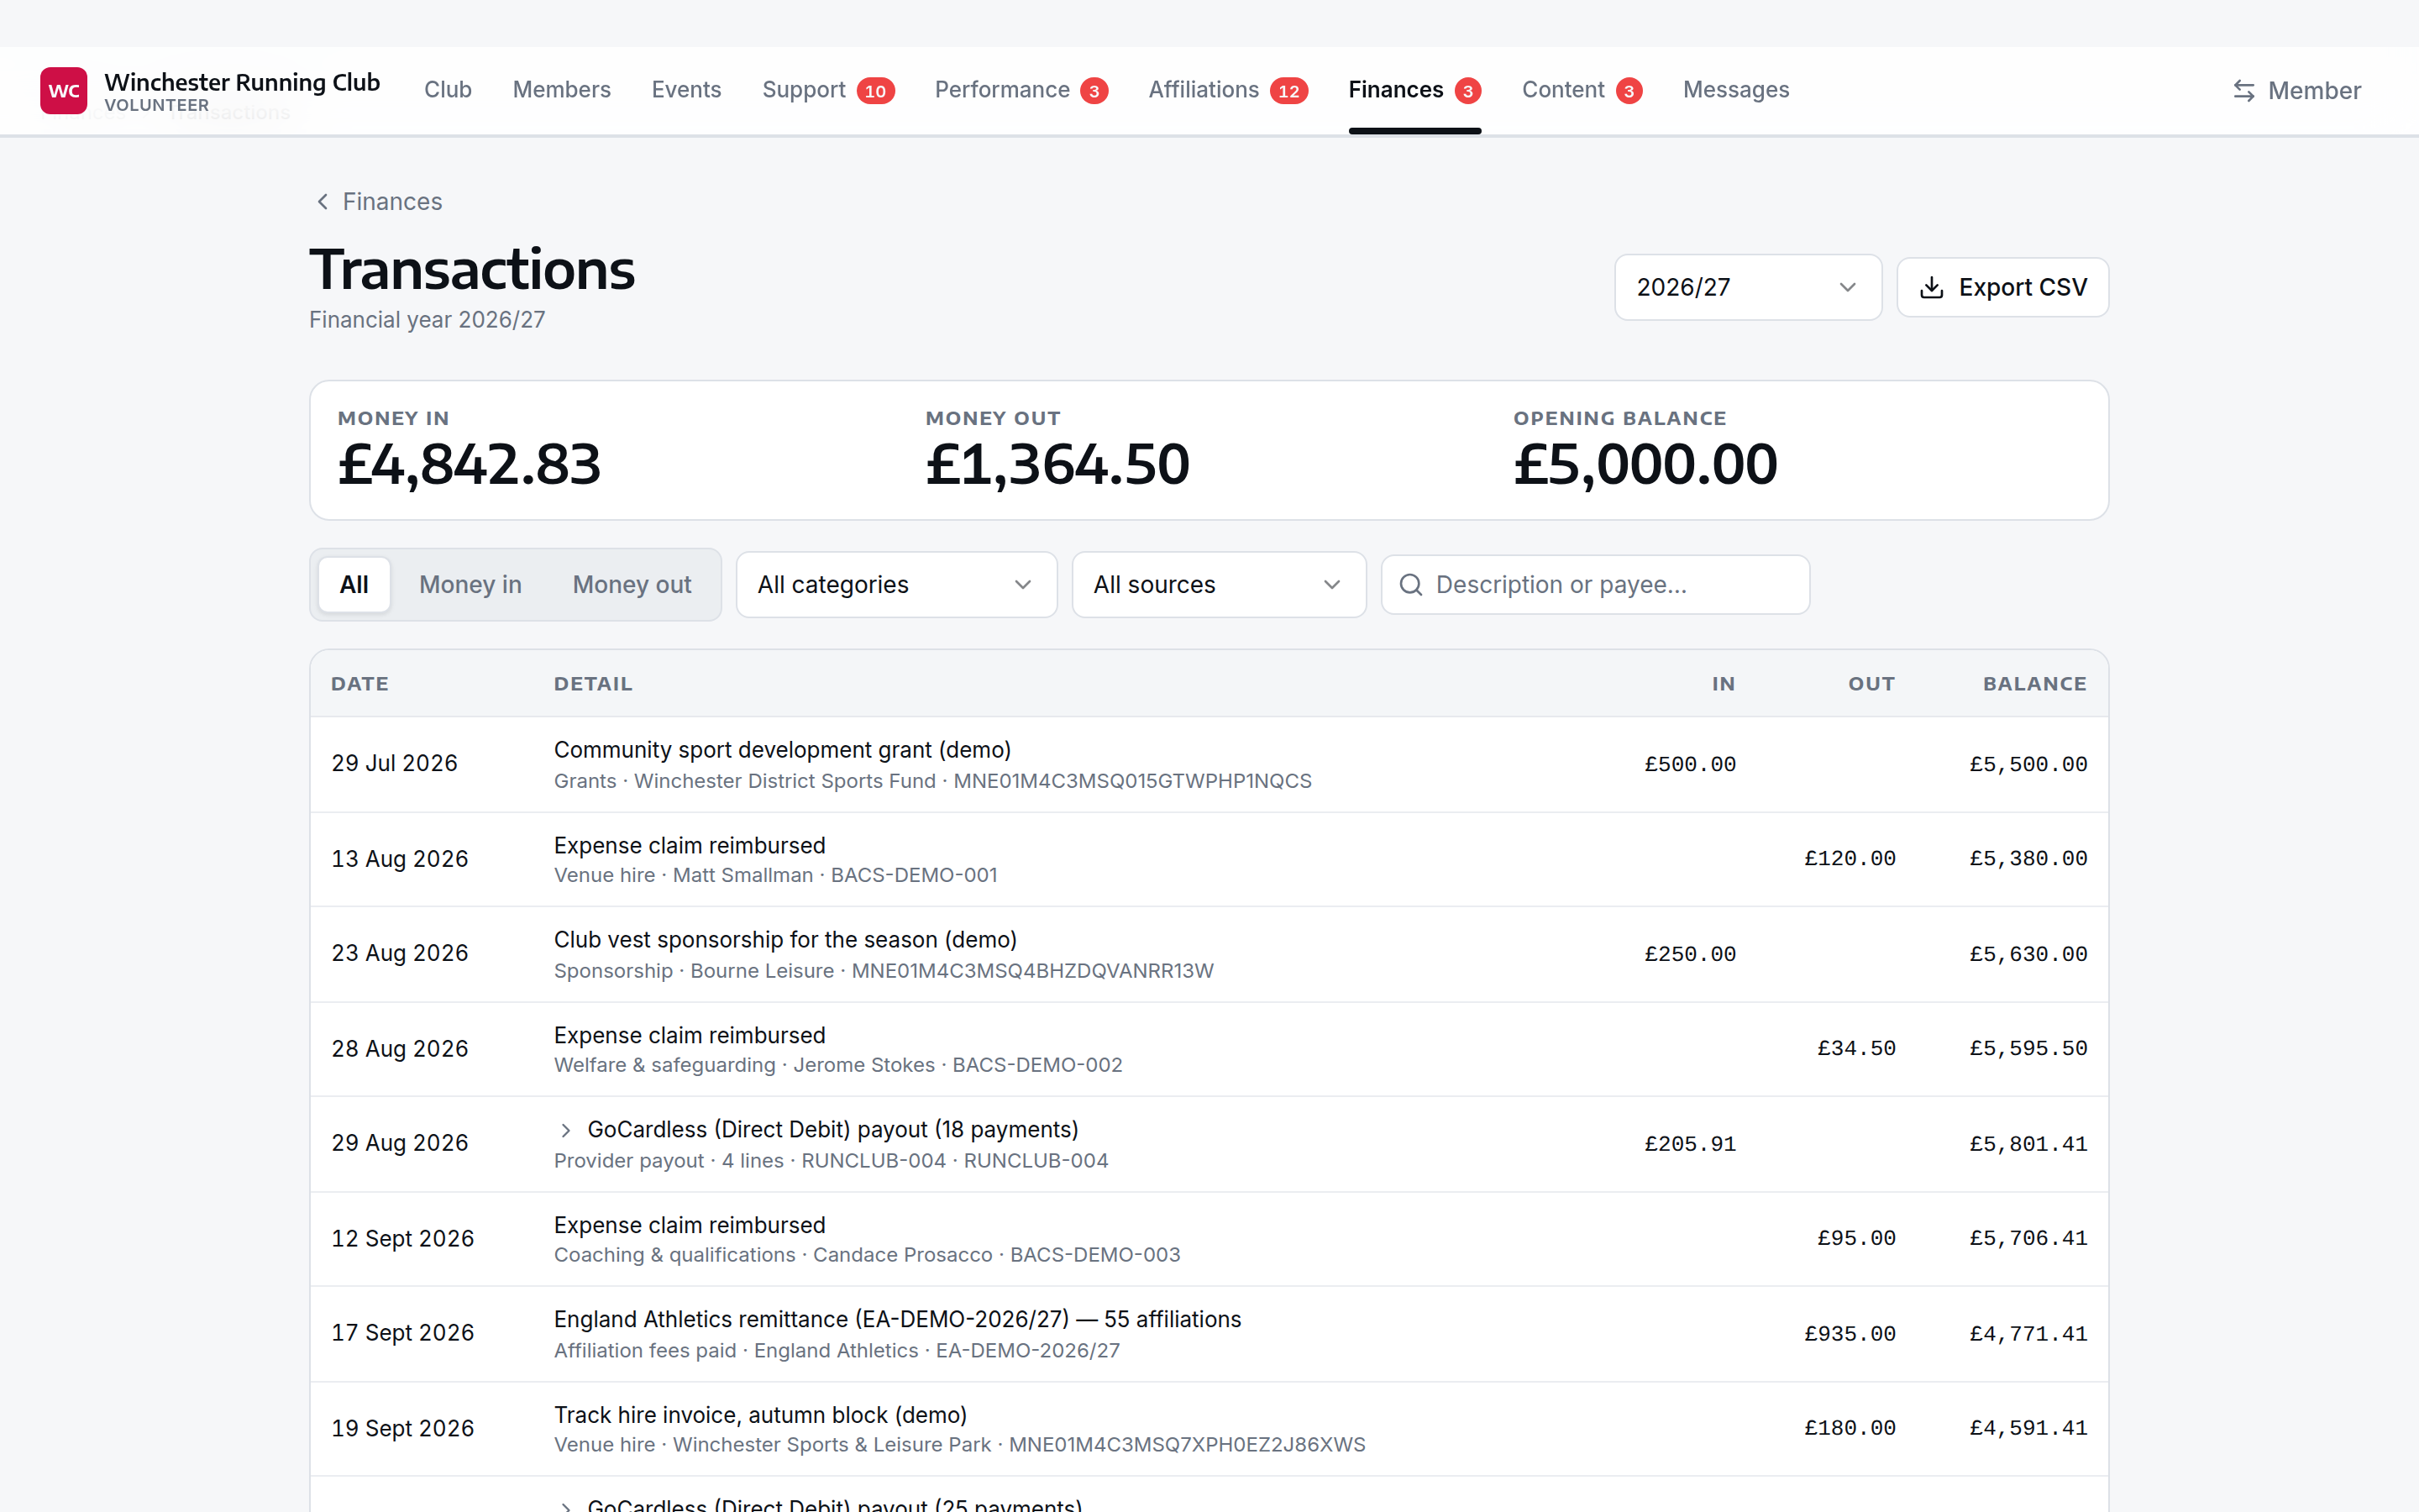The width and height of the screenshot is (2419, 1512).
Task: Expand the GoCardless payout (18 payments) row
Action: (566, 1130)
